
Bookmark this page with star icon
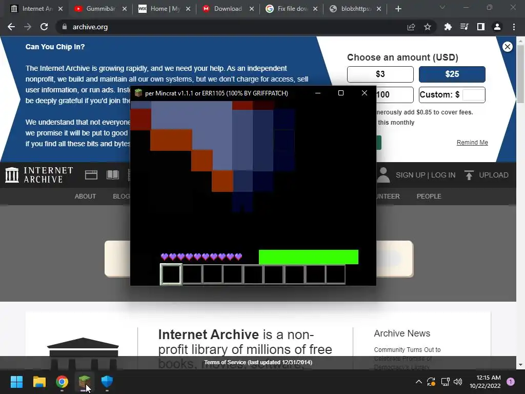[428, 27]
